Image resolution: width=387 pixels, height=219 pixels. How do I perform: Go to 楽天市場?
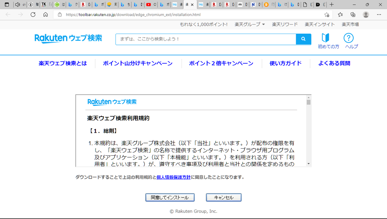(x=350, y=24)
